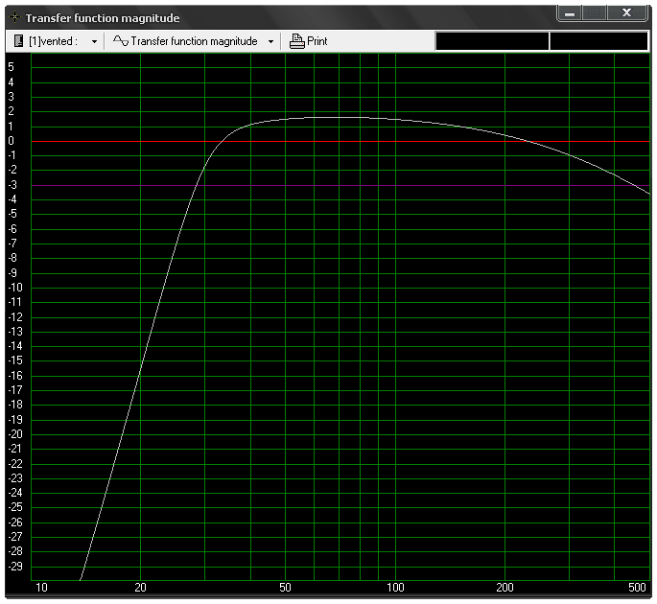Screen dimensions: 657x604
Task: Click the 50 label on the frequency axis
Action: click(x=285, y=587)
